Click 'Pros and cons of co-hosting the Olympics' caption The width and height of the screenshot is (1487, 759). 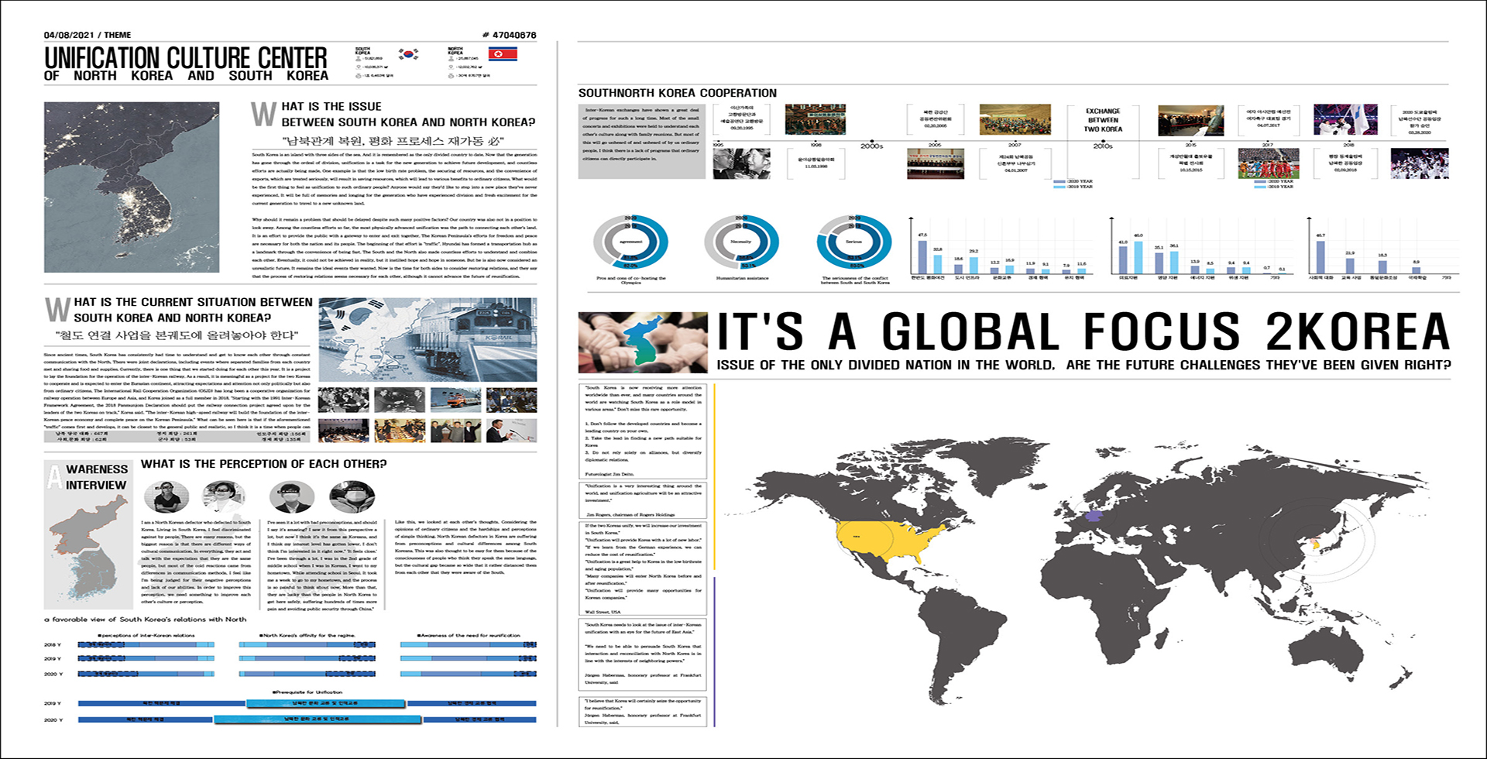point(630,280)
